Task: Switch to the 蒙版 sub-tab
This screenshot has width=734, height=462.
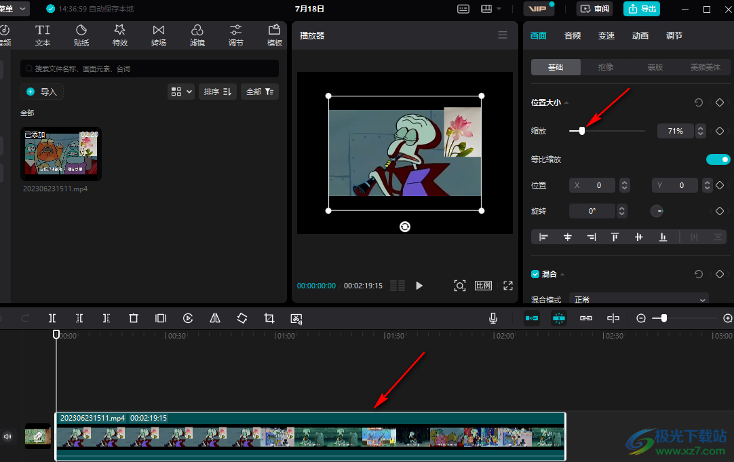Action: (x=655, y=67)
